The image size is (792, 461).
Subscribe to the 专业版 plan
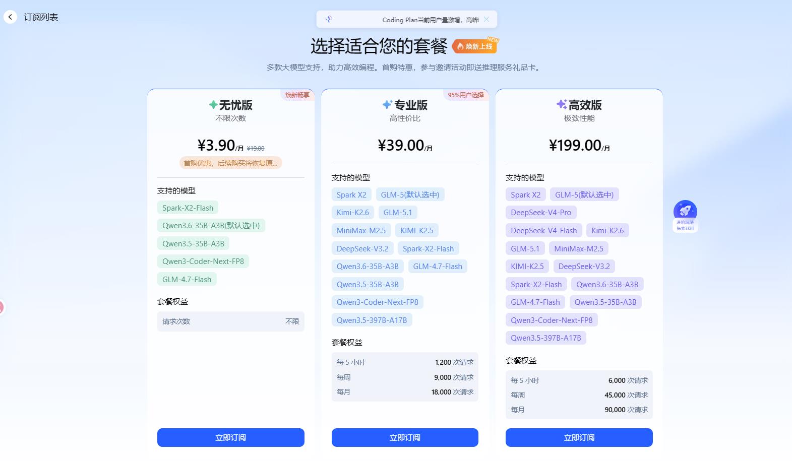tap(405, 437)
